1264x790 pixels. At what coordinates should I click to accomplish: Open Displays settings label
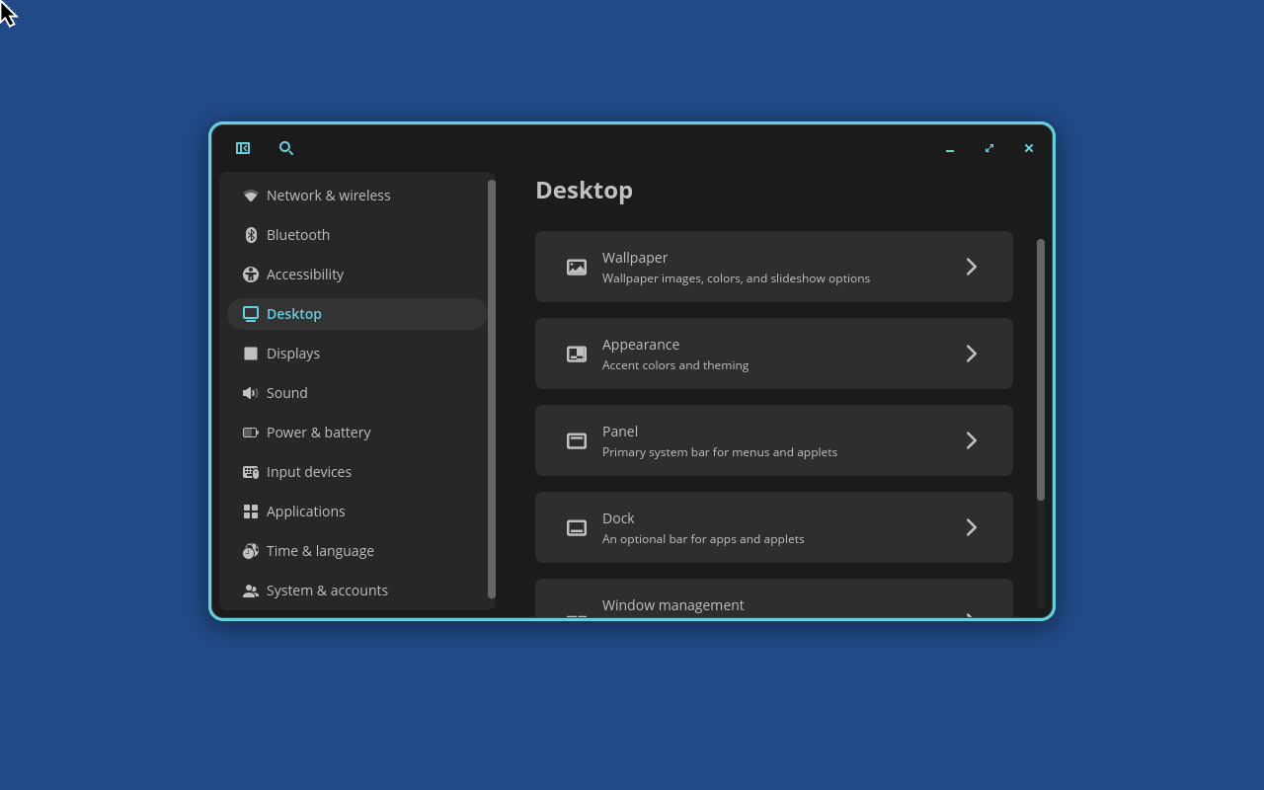point(293,354)
